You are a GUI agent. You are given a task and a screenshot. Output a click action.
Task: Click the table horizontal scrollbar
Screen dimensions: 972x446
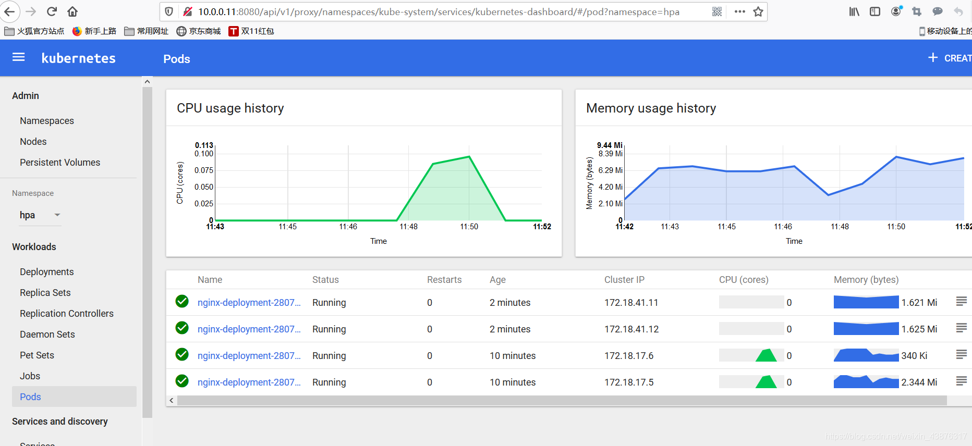[562, 400]
